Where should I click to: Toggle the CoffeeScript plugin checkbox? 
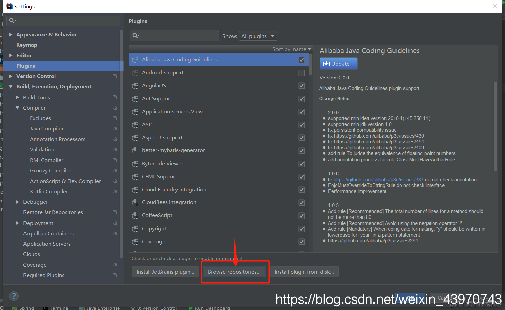302,216
